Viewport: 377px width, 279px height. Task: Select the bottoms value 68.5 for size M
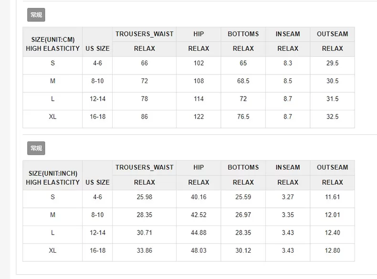tap(243, 81)
